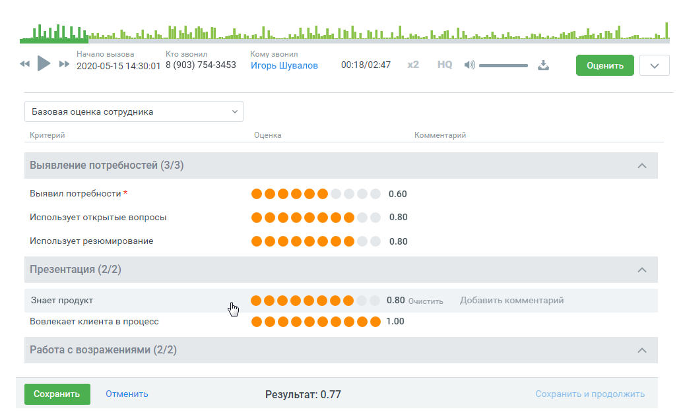Click the fast-forward double-arrow icon

64,64
